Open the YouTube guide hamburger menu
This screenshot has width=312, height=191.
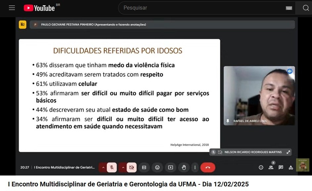(12, 8)
